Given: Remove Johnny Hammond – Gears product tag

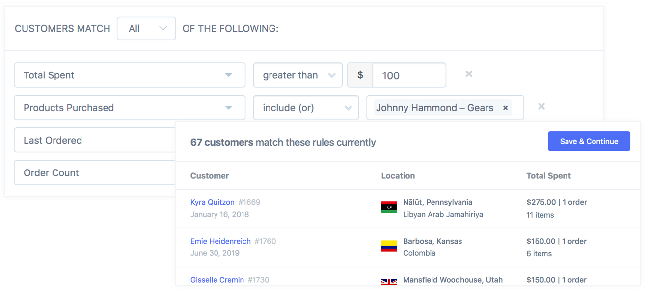Looking at the screenshot, I should click(505, 108).
